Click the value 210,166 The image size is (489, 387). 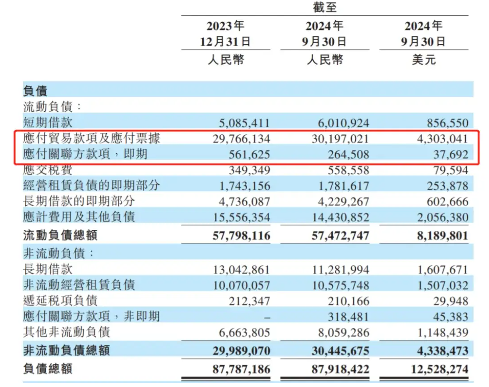348,301
